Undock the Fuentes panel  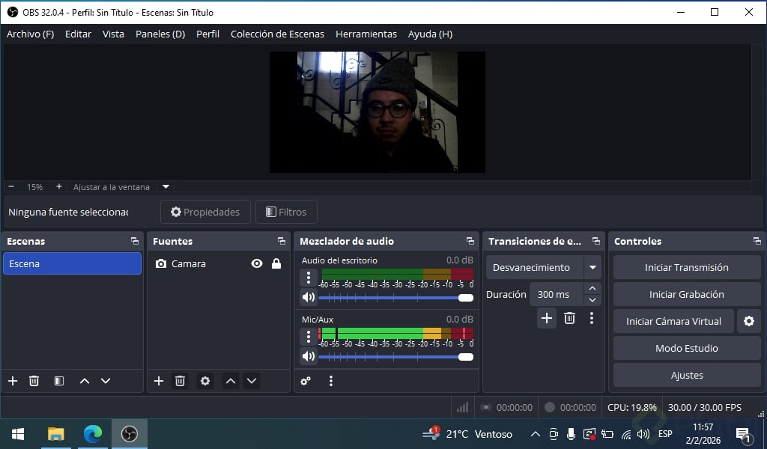click(282, 241)
